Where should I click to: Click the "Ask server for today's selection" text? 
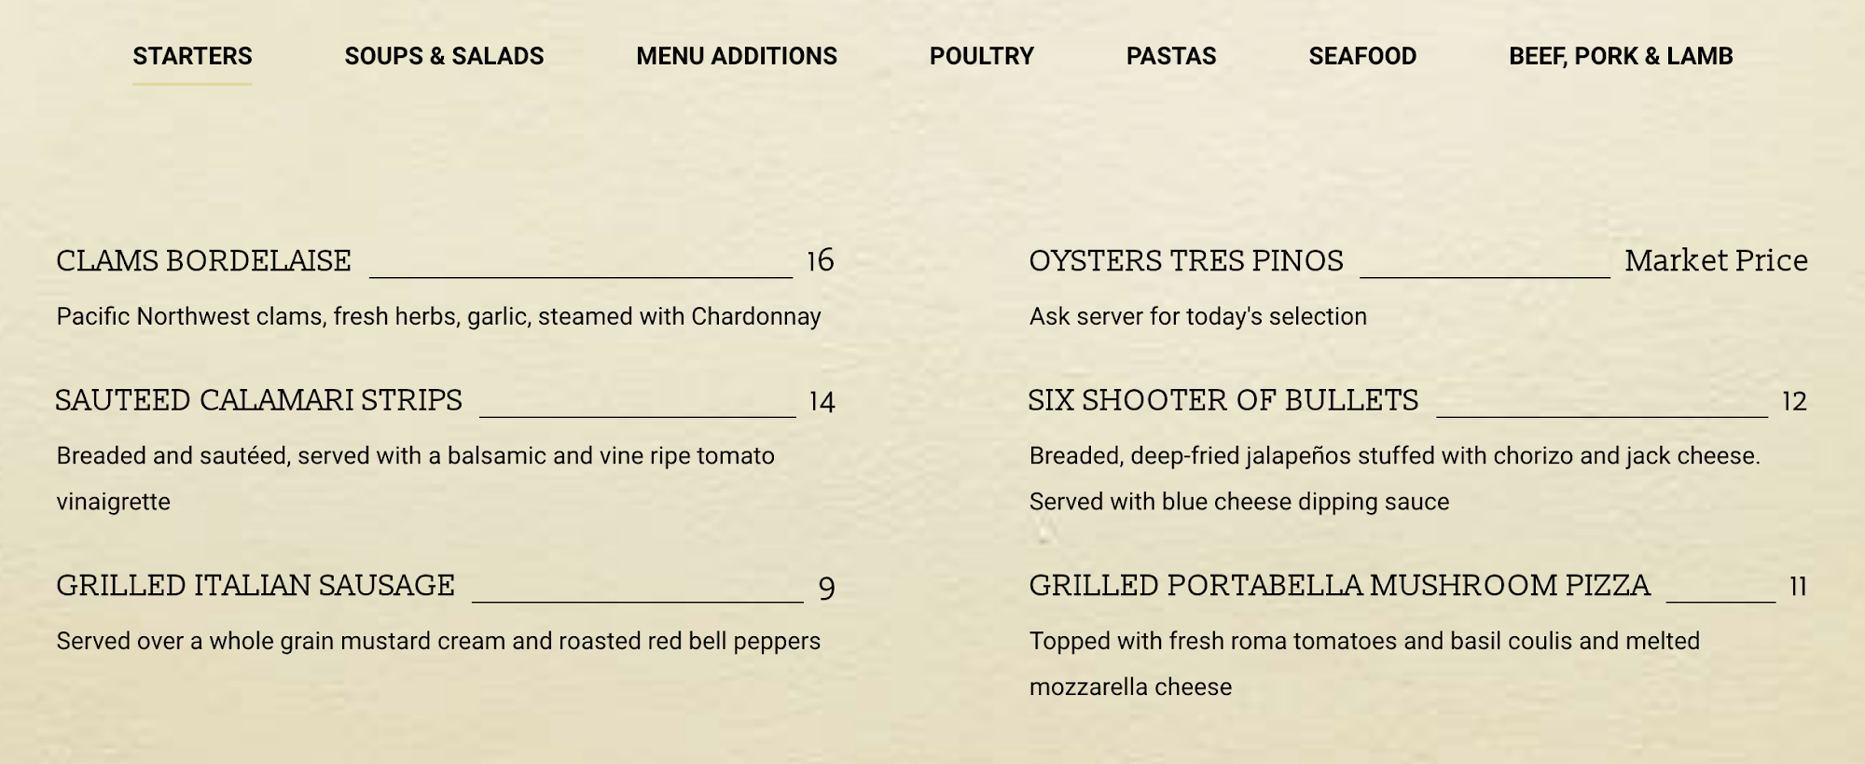click(1197, 316)
